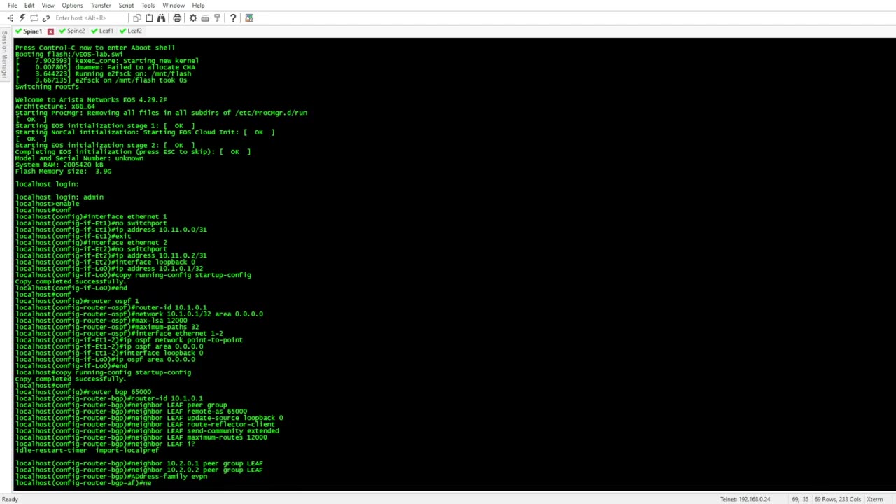Image resolution: width=896 pixels, height=504 pixels.
Task: Click the 'Flash Memory size: 3.9G' line
Action: pyautogui.click(x=64, y=171)
